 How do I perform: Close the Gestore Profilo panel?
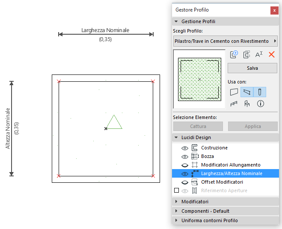pos(274,10)
